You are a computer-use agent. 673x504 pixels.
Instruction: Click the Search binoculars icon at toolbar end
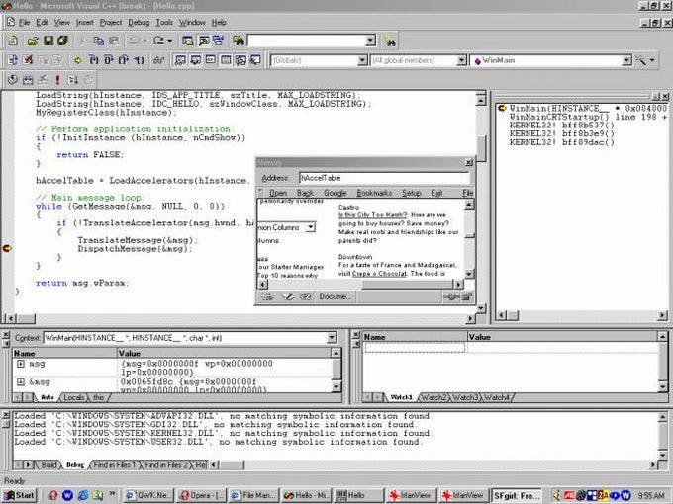(x=390, y=42)
